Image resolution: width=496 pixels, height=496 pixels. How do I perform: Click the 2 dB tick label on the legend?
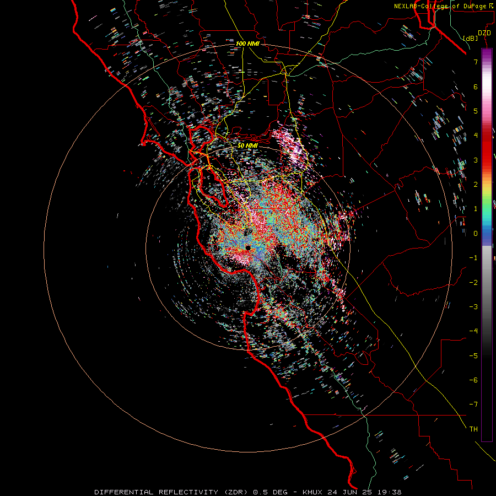pyautogui.click(x=476, y=185)
